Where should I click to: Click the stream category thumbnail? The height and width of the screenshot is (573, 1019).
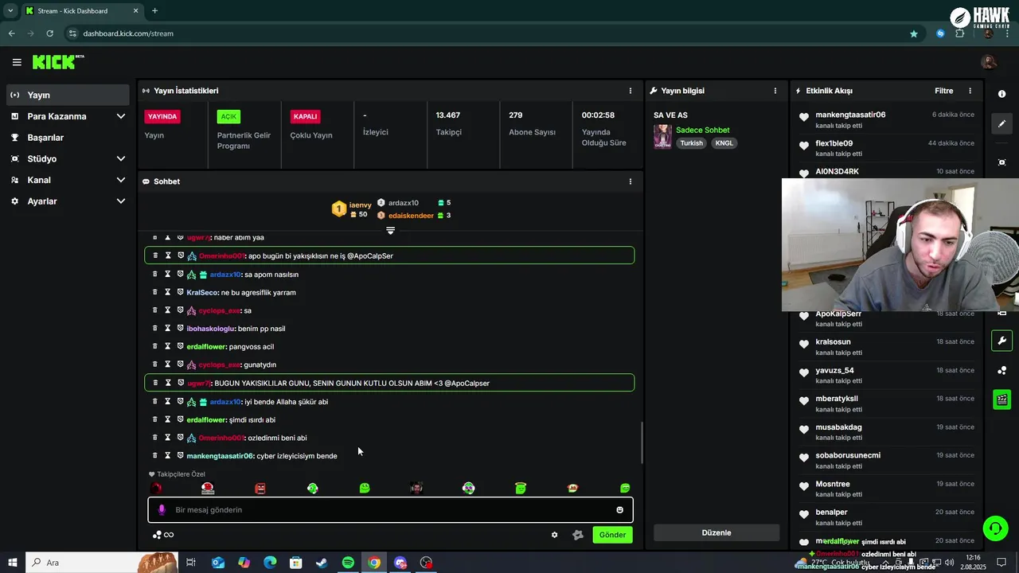(x=662, y=137)
